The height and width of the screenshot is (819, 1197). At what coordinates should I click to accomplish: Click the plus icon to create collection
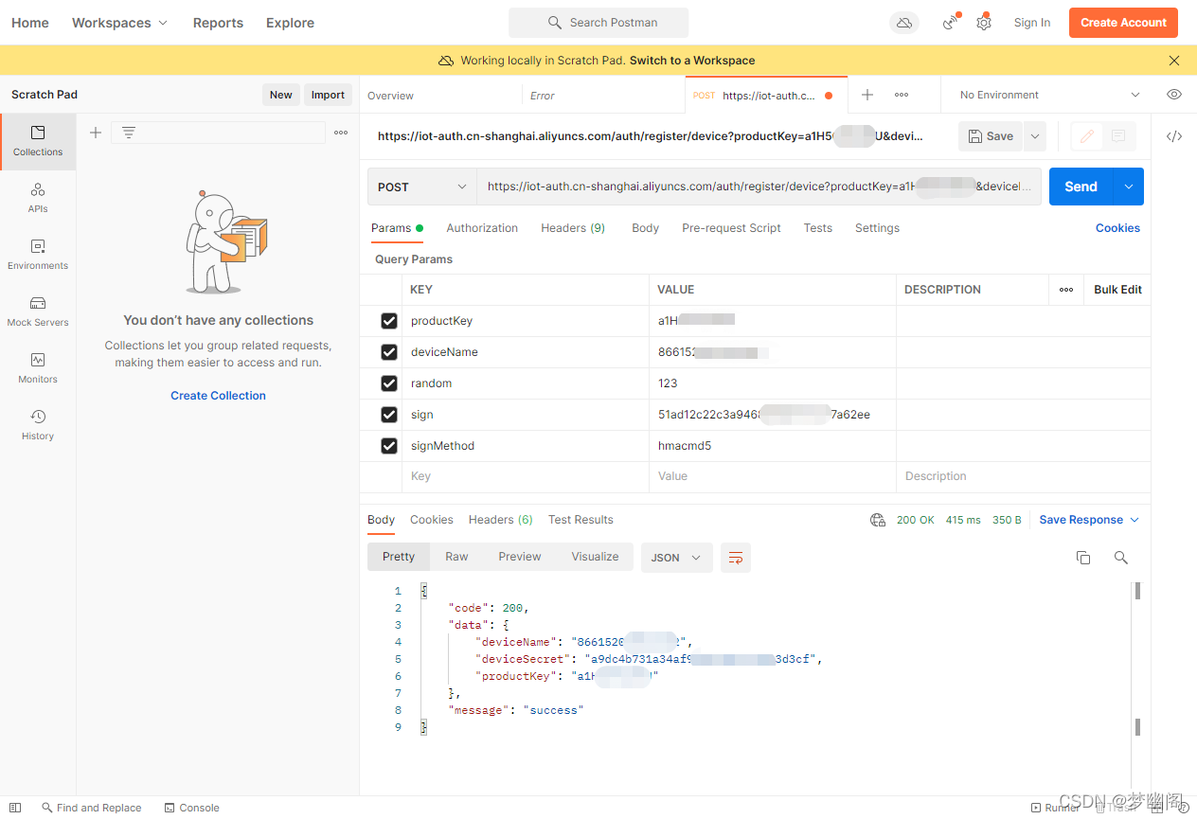[96, 133]
